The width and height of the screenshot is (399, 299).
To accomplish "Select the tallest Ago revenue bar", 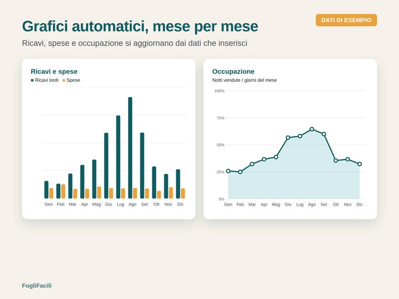I will click(x=130, y=148).
